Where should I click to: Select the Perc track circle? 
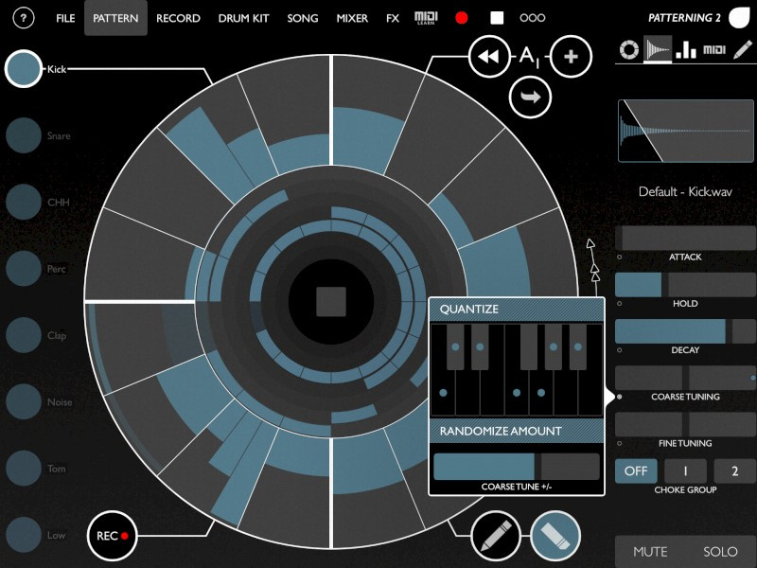(23, 269)
